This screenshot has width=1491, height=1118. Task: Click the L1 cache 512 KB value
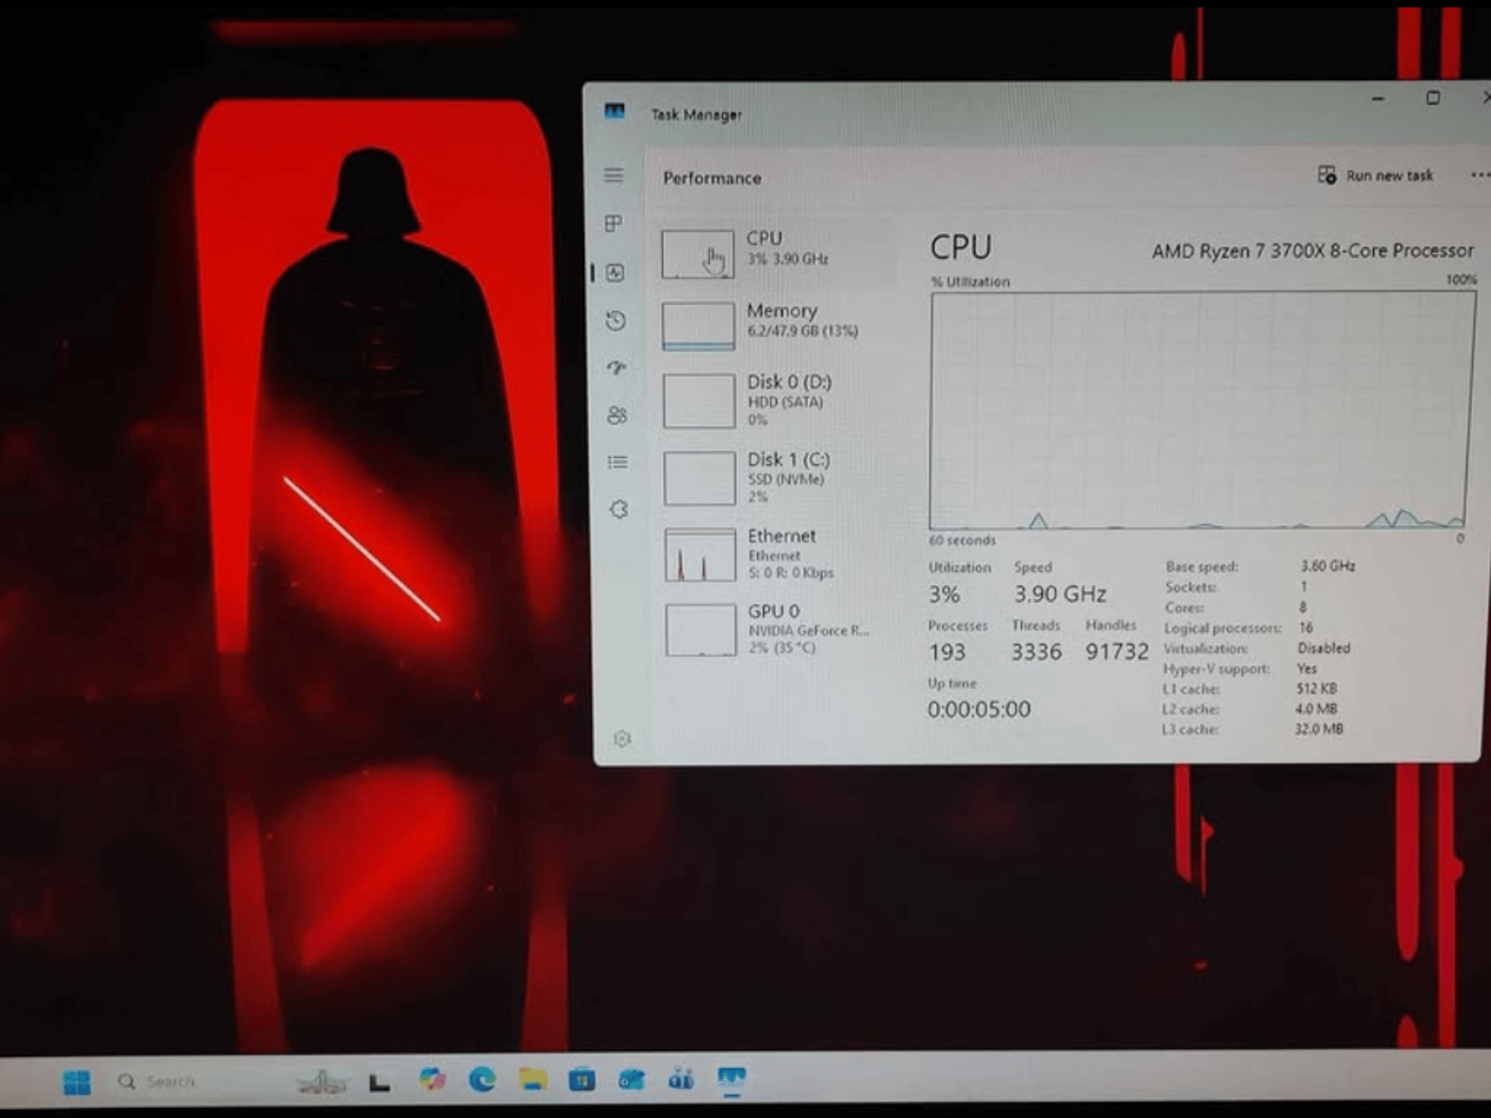click(1316, 688)
